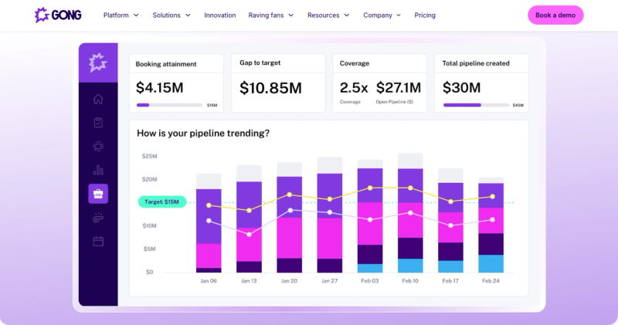Click the Jan 13 axis label
The width and height of the screenshot is (618, 325).
[x=249, y=281]
